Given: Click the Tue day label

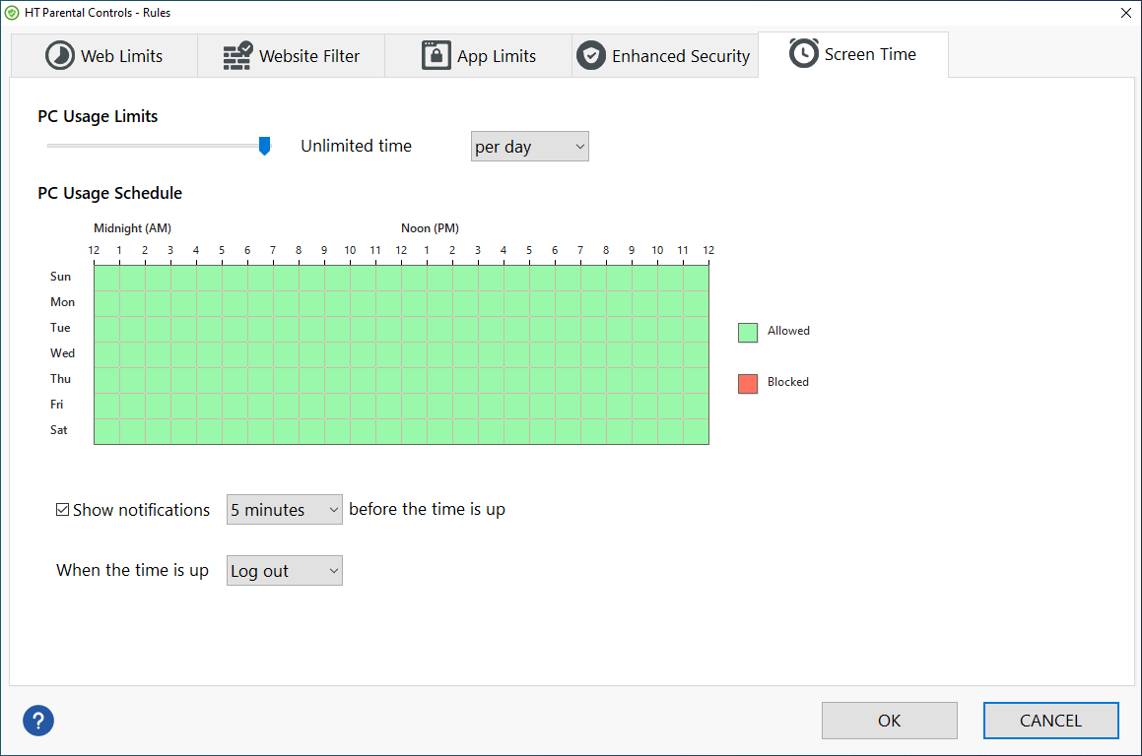Looking at the screenshot, I should pos(60,328).
